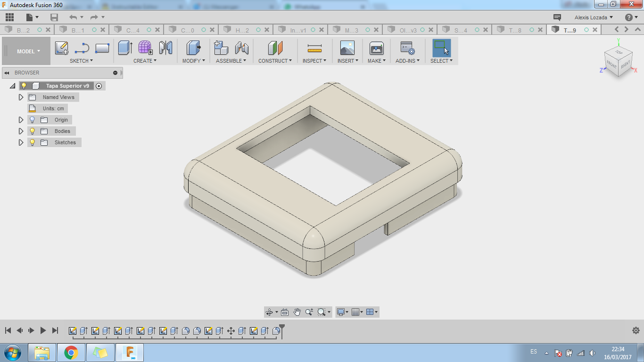This screenshot has width=644, height=362.
Task: Open timeline settings gear
Action: pos(636,330)
